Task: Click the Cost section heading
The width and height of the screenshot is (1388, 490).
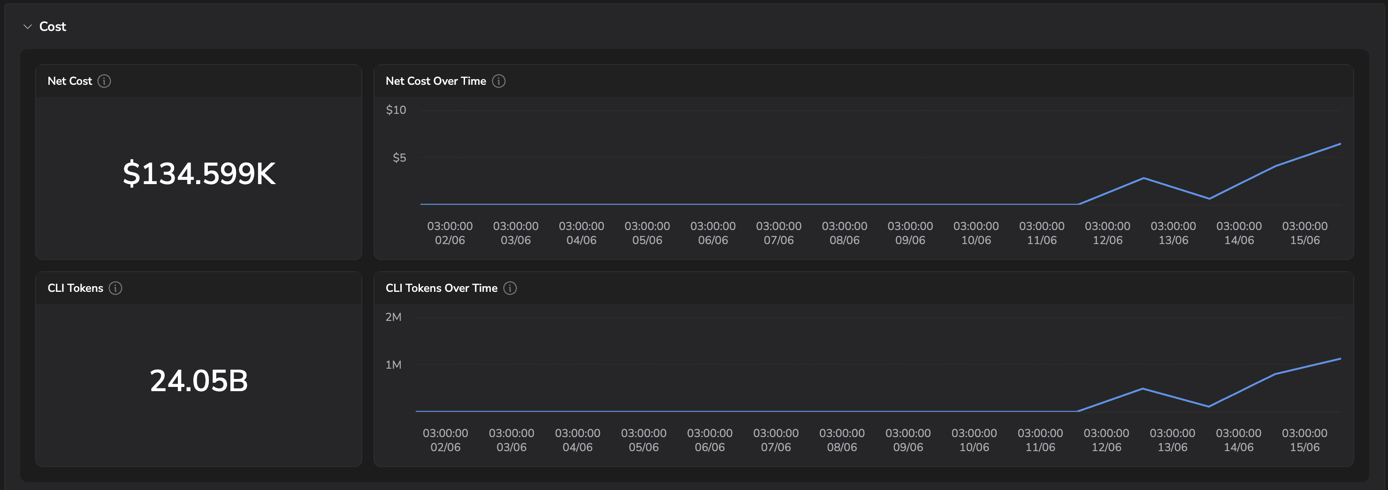Action: tap(53, 26)
